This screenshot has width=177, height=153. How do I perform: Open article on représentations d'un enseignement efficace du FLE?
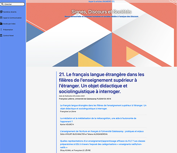pyautogui.click(x=102, y=144)
